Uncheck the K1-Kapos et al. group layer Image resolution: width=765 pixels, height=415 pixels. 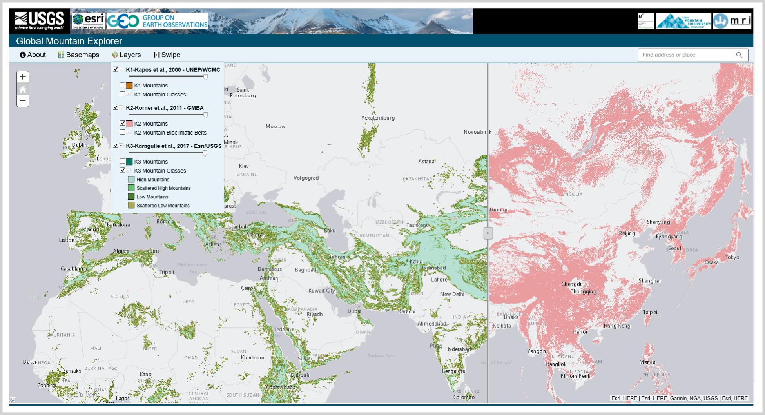click(116, 69)
